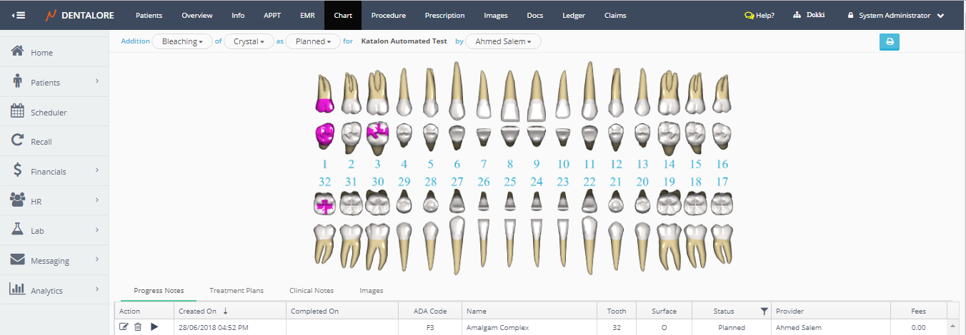Viewport: 966px width, 335px height.
Task: Open the Bleaching procedure dropdown
Action: point(181,42)
